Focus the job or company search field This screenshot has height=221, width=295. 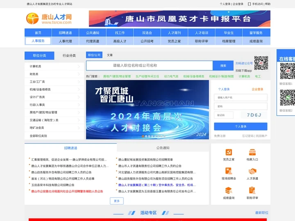click(x=150, y=65)
